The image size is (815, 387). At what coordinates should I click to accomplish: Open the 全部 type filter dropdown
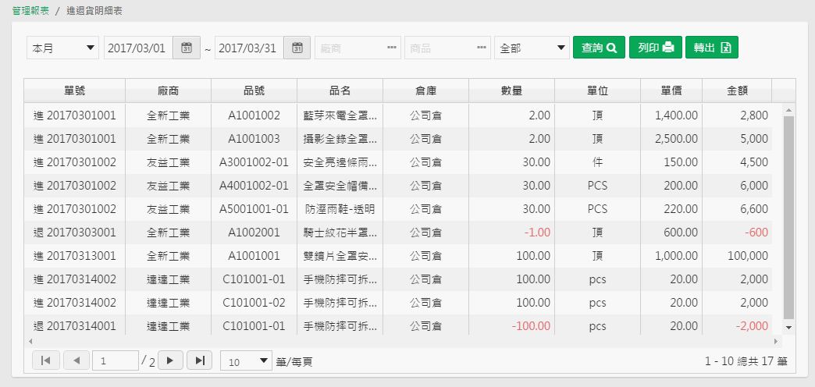[x=532, y=48]
